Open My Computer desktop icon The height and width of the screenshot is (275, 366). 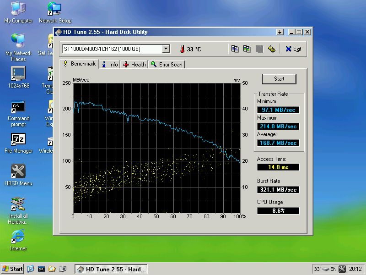click(x=18, y=13)
